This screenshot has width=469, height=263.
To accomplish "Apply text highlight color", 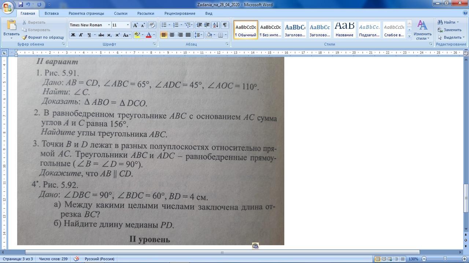I will 137,35.
